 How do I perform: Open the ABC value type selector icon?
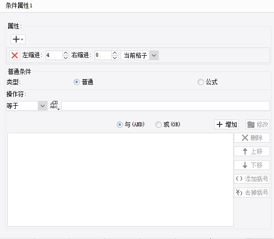55,105
